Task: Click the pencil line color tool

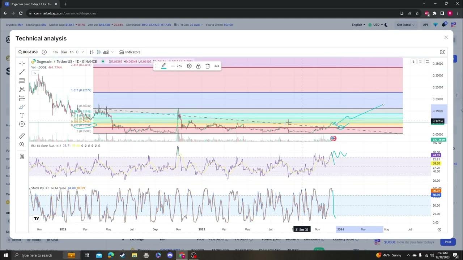Action: click(163, 66)
